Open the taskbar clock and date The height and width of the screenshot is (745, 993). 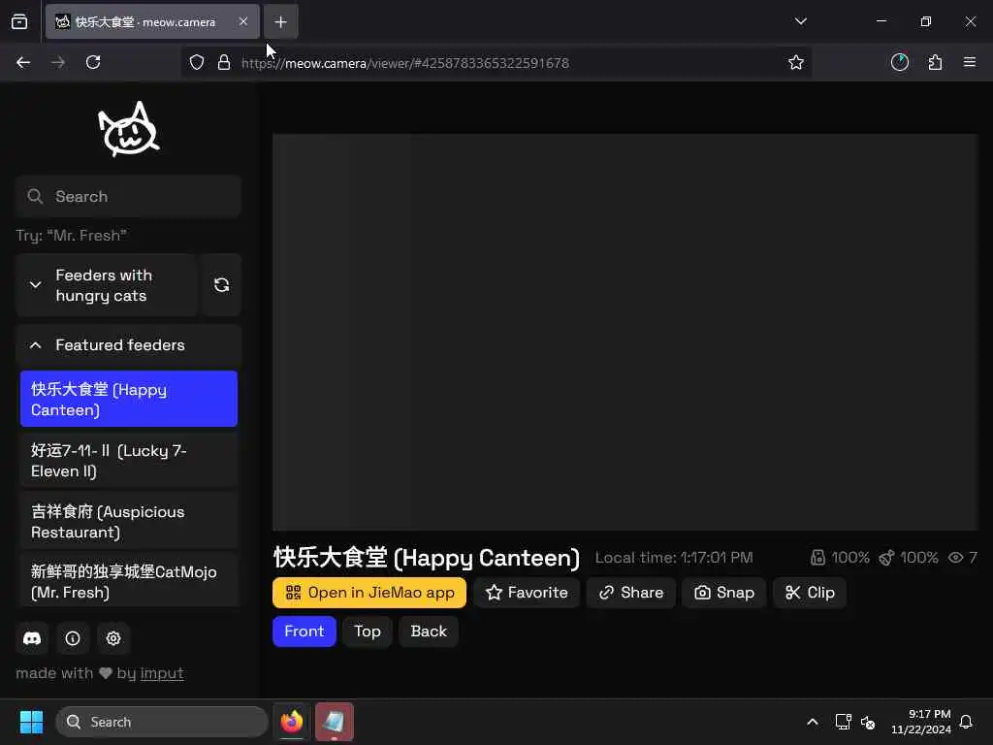click(x=921, y=722)
